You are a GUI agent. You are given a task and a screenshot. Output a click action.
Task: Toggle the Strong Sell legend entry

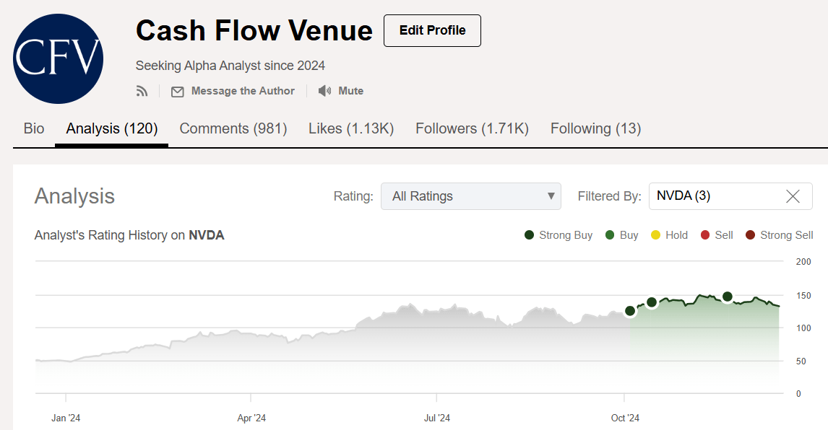pyautogui.click(x=779, y=235)
